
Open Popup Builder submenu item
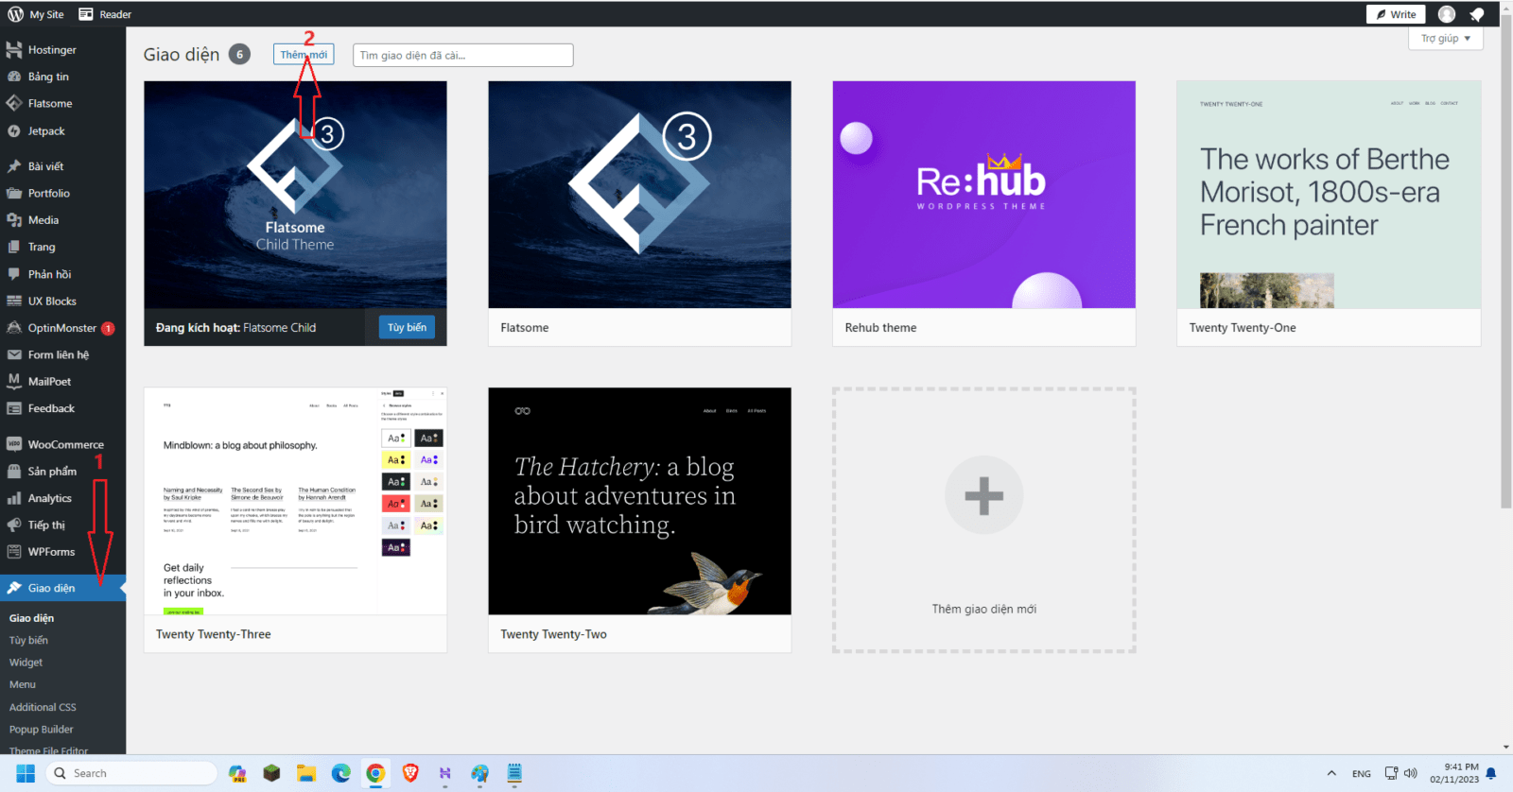tap(41, 730)
